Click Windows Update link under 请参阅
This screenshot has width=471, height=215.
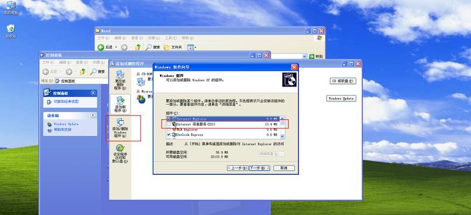pyautogui.click(x=66, y=124)
